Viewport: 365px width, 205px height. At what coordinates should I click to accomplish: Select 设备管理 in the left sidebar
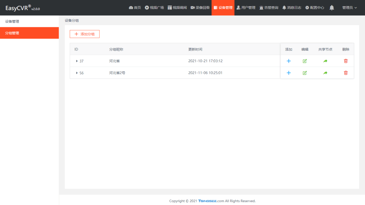(x=12, y=21)
